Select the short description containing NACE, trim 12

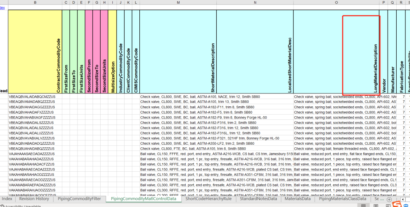point(178,97)
